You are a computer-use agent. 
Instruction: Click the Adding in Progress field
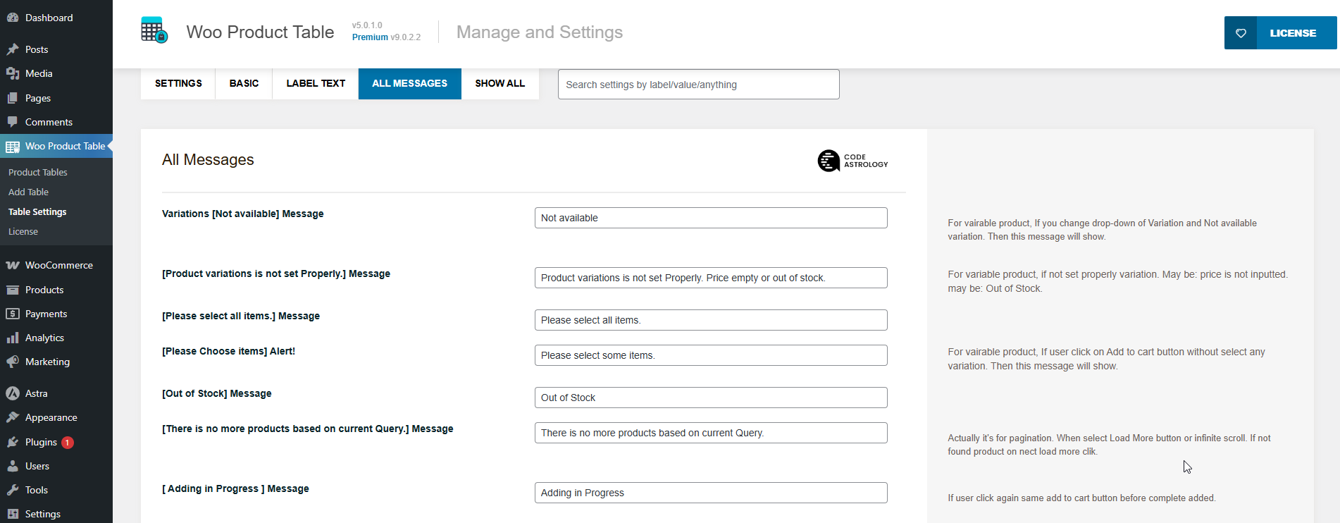click(x=711, y=493)
